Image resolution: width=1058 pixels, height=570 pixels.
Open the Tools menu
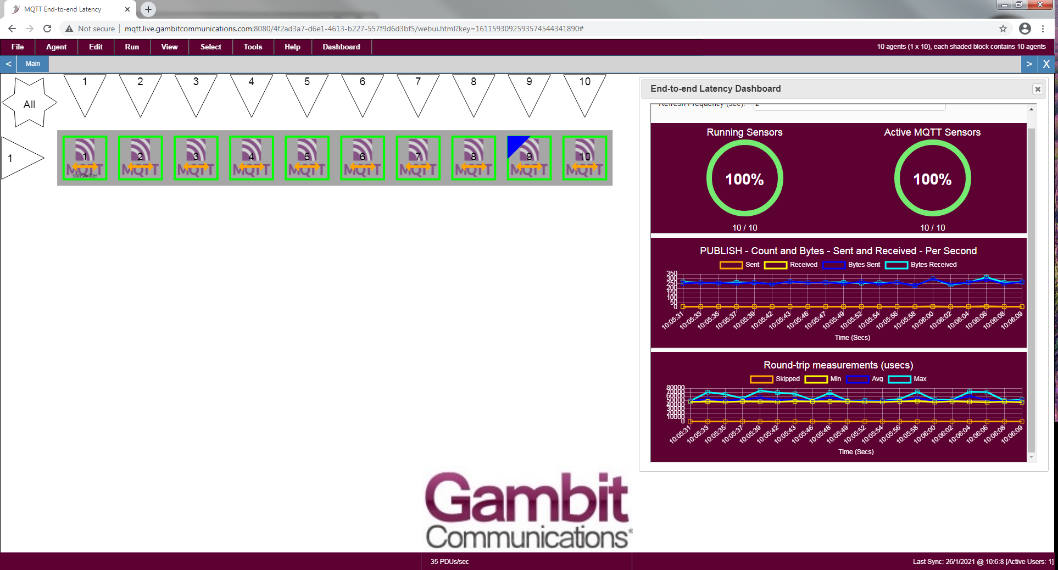point(253,47)
